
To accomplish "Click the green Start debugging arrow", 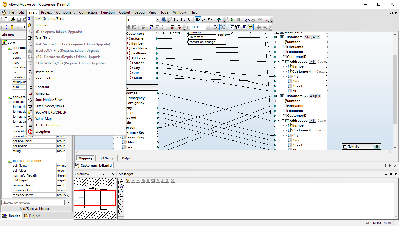I will 232,20.
